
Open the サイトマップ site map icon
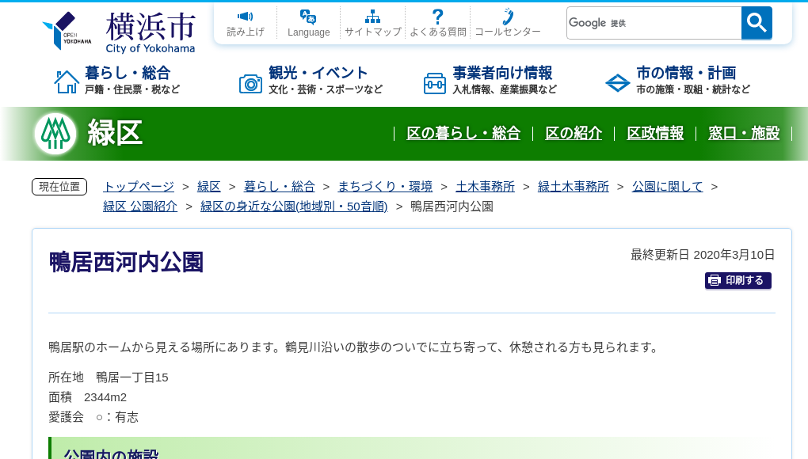(x=372, y=16)
